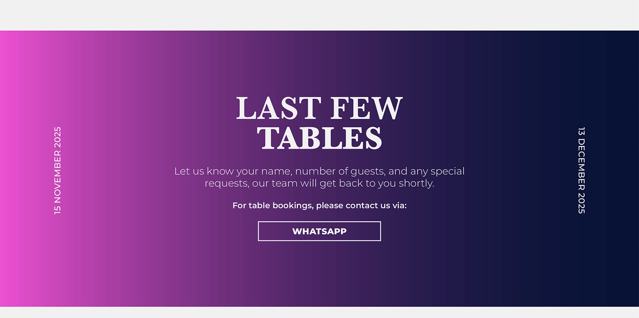639x318 pixels.
Task: Click 'For table bookings, please contact us via:'
Action: pos(319,206)
